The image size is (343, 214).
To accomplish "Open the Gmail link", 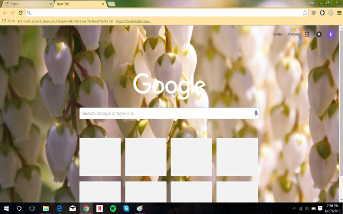I will (x=278, y=34).
